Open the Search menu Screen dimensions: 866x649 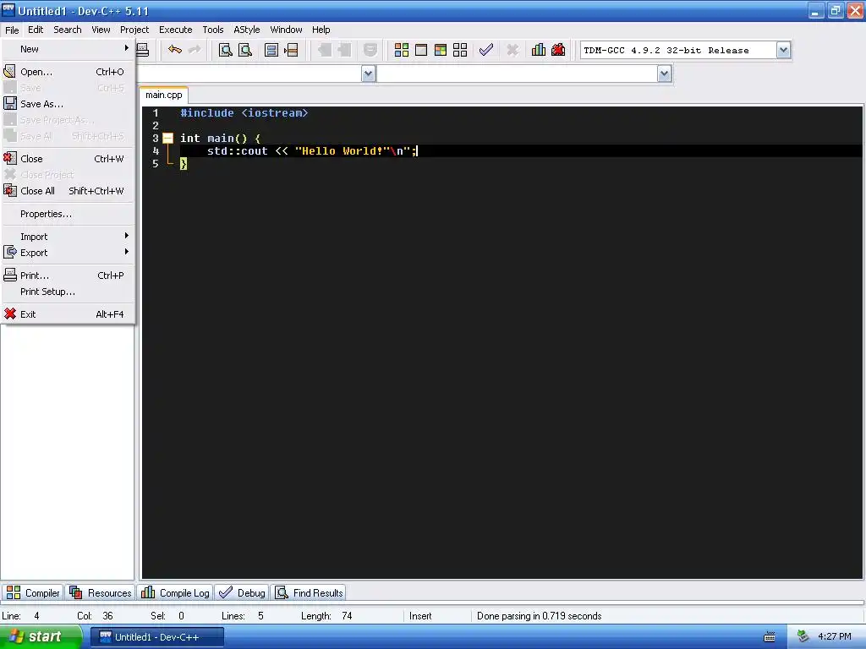[68, 30]
